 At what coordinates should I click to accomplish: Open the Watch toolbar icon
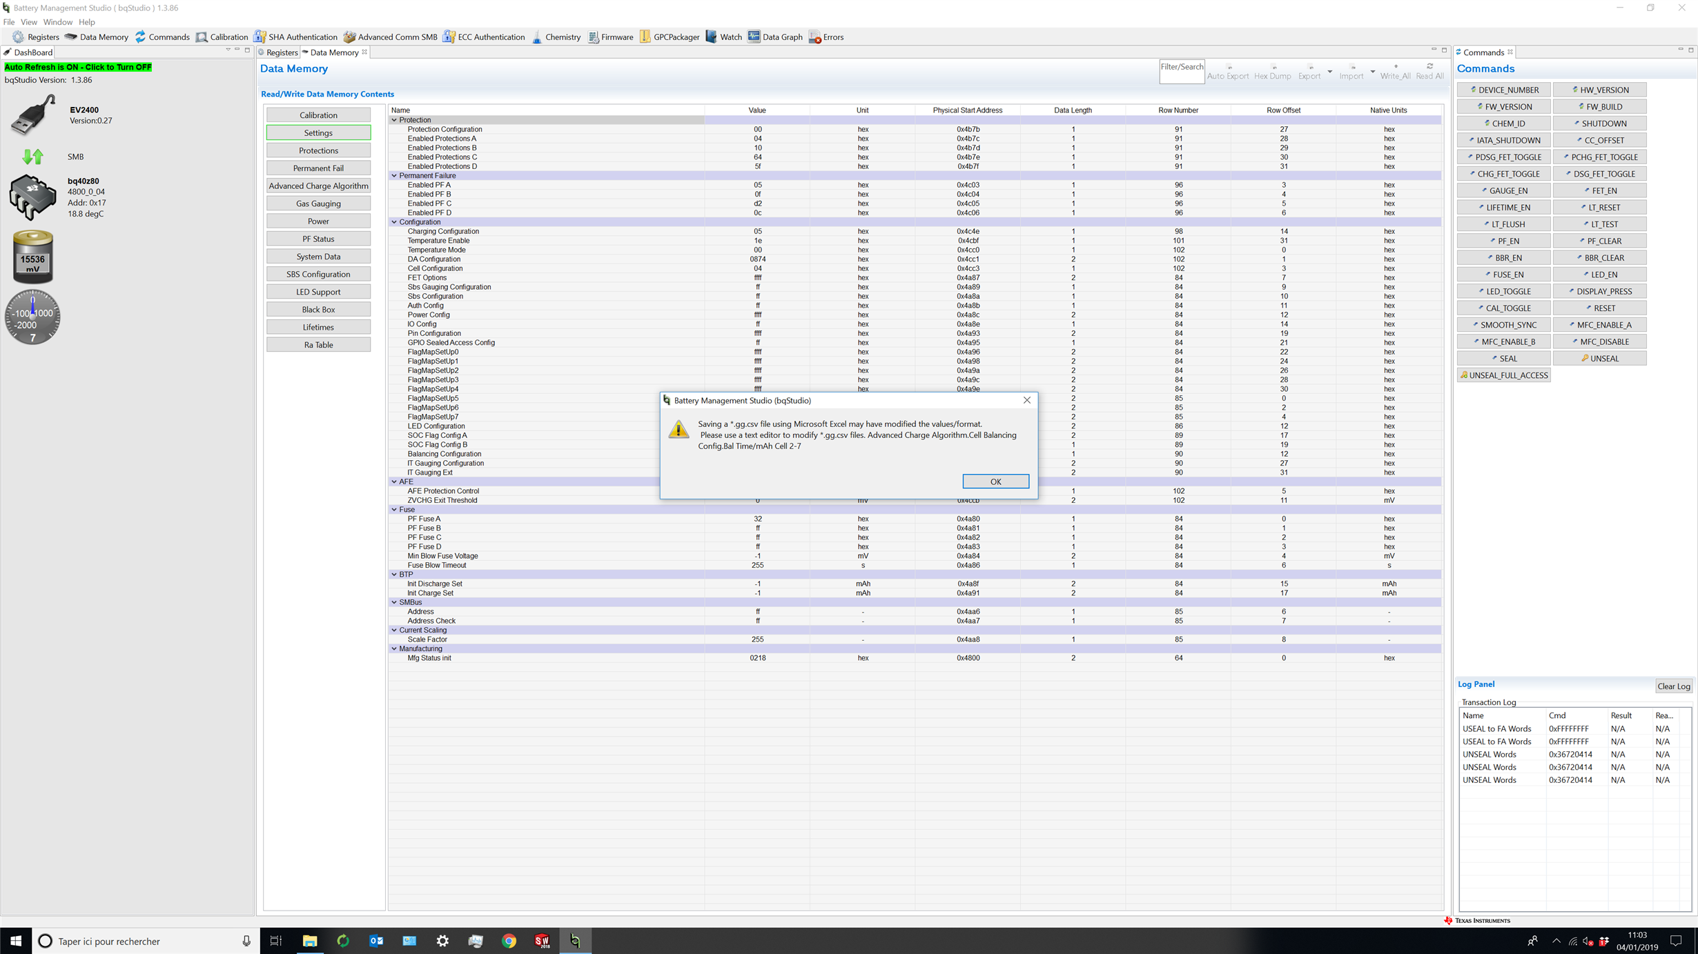pyautogui.click(x=711, y=37)
